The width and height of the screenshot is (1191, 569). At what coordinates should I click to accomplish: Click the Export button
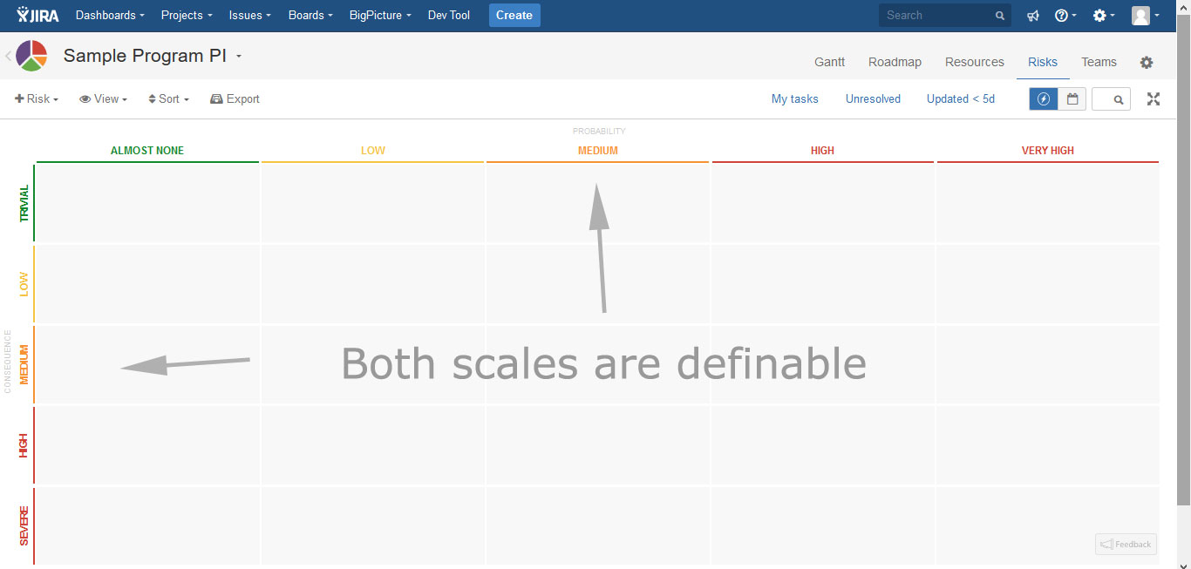pos(235,99)
